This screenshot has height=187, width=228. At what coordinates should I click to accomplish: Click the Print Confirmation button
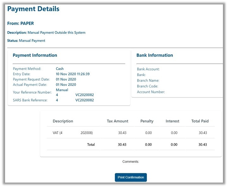click(130, 177)
